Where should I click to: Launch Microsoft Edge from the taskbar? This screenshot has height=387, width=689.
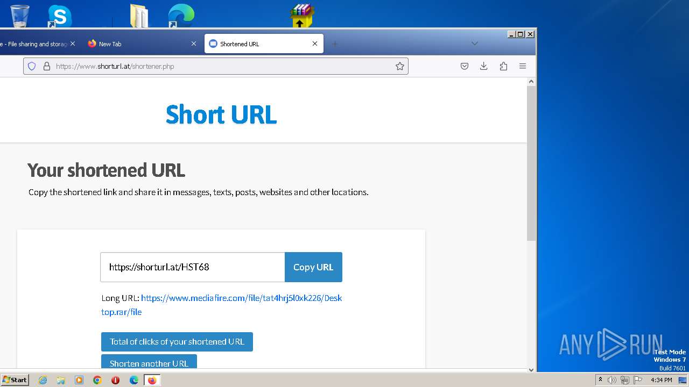click(133, 380)
